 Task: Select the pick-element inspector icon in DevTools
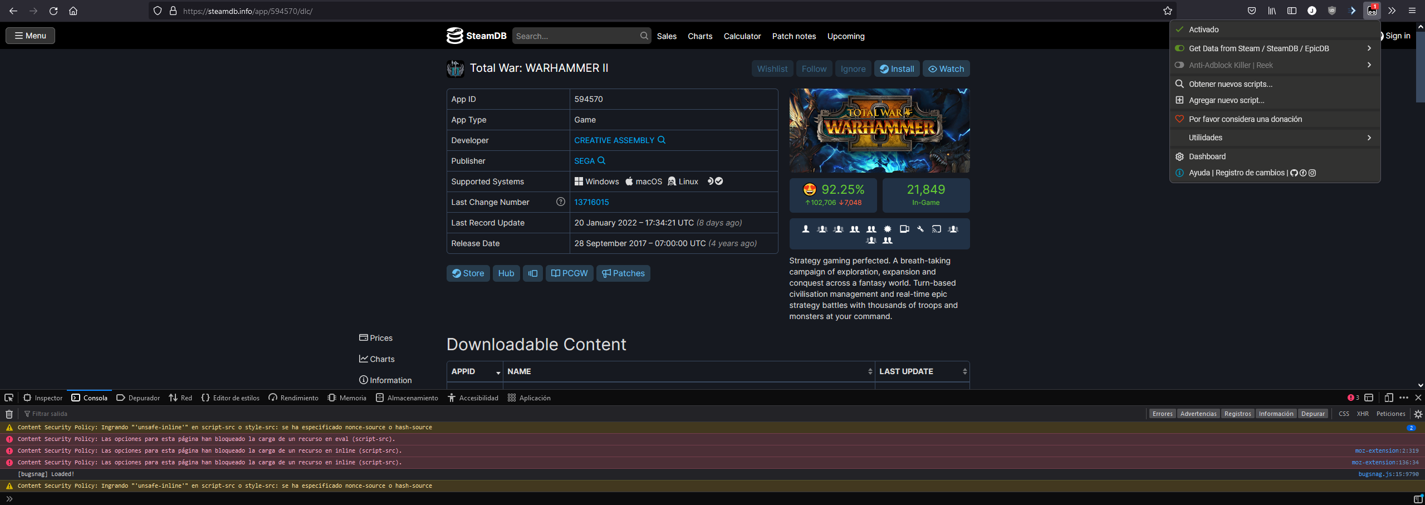9,398
